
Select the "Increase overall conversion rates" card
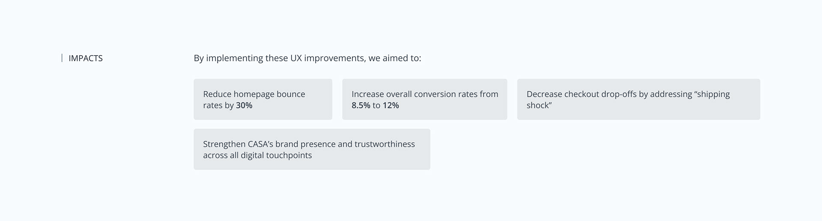pos(424,99)
